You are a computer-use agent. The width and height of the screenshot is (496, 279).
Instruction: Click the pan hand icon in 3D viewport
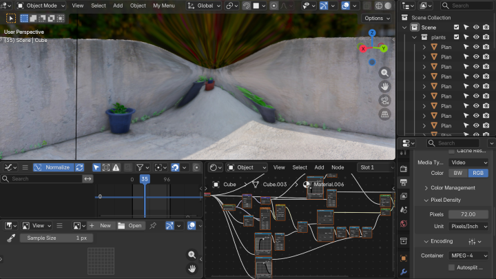click(384, 86)
